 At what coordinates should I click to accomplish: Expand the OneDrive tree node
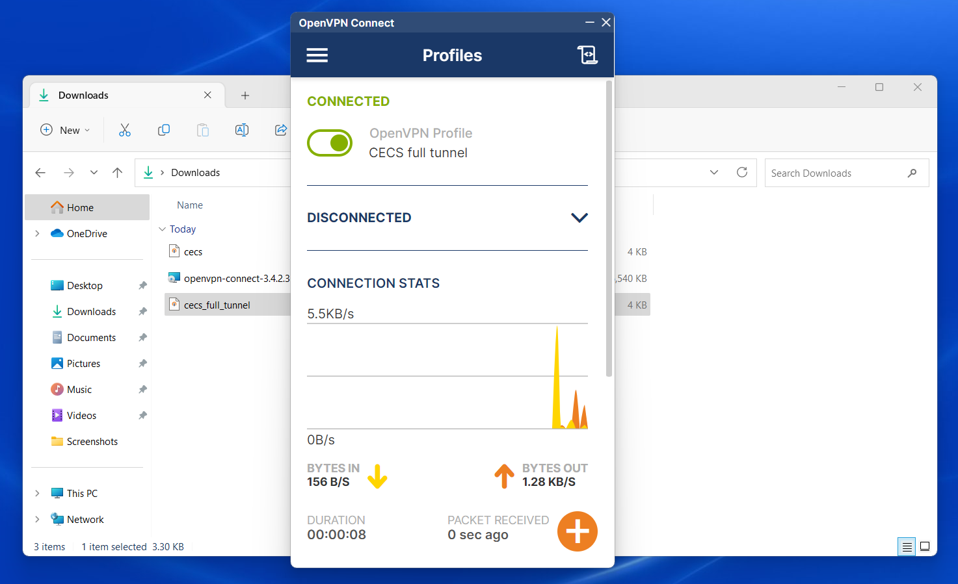37,234
